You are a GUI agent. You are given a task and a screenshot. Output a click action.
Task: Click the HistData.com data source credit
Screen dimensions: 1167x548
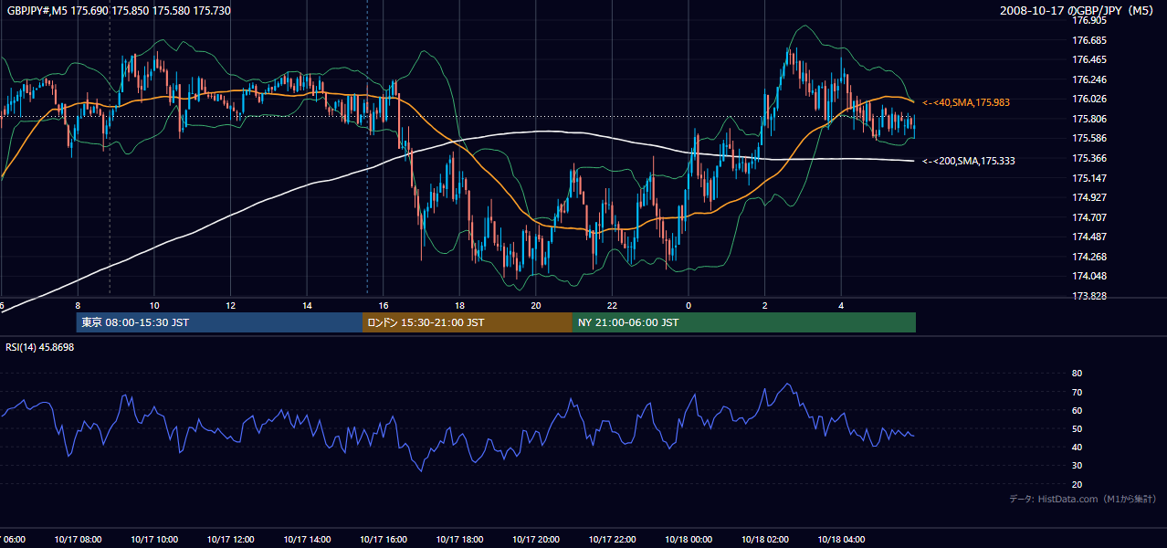point(1083,499)
